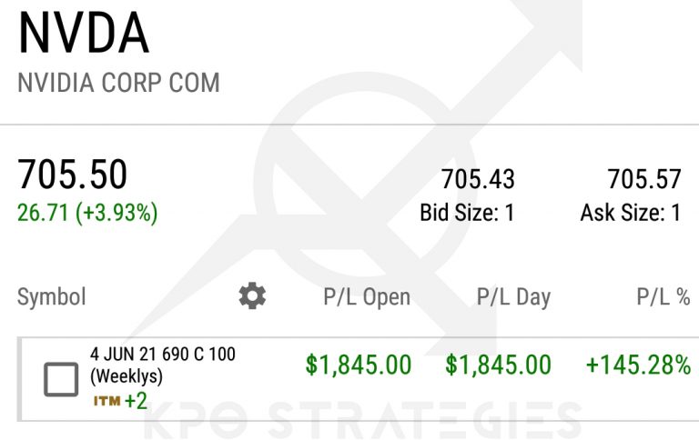Click the daily change 26.71 (+3.93%)

(87, 213)
